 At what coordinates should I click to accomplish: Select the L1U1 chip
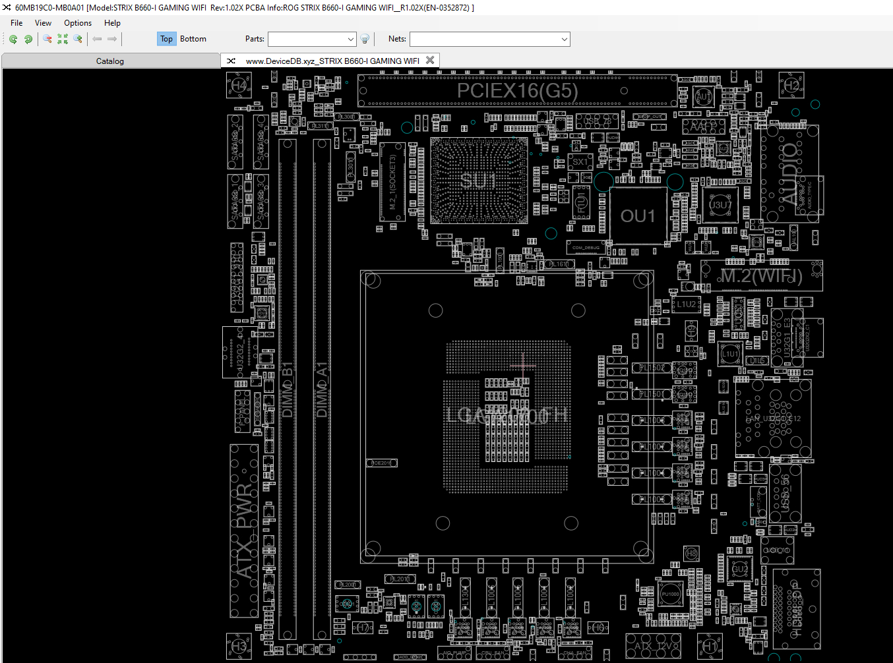click(730, 354)
